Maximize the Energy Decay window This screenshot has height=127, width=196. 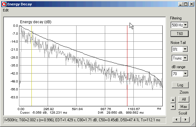point(186,4)
